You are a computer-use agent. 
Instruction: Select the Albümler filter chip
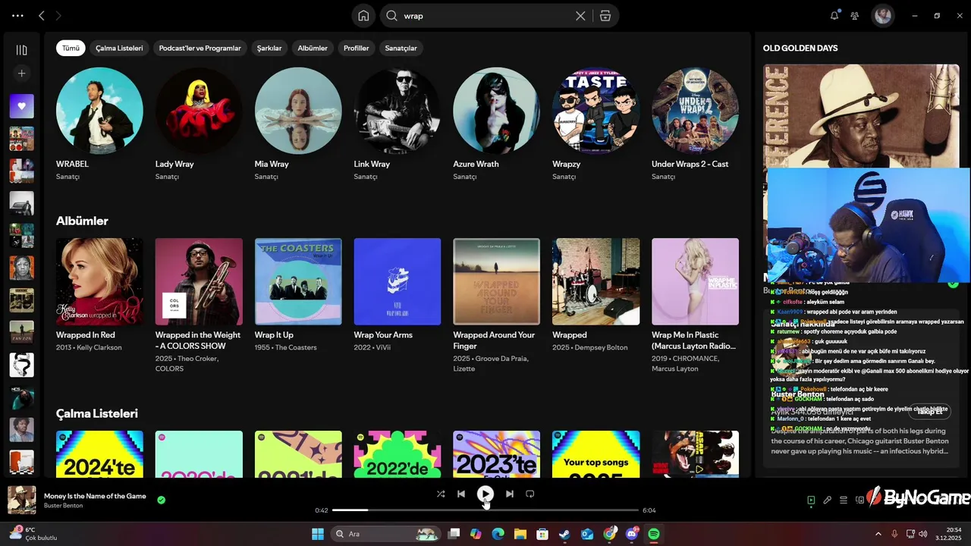click(x=313, y=48)
